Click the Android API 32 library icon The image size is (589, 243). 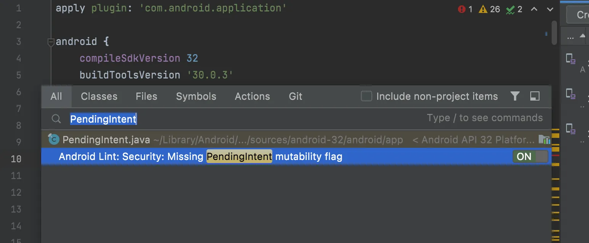[x=544, y=140]
